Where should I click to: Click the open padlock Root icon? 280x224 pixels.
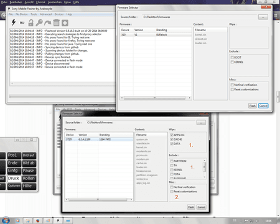pyautogui.click(x=30, y=22)
